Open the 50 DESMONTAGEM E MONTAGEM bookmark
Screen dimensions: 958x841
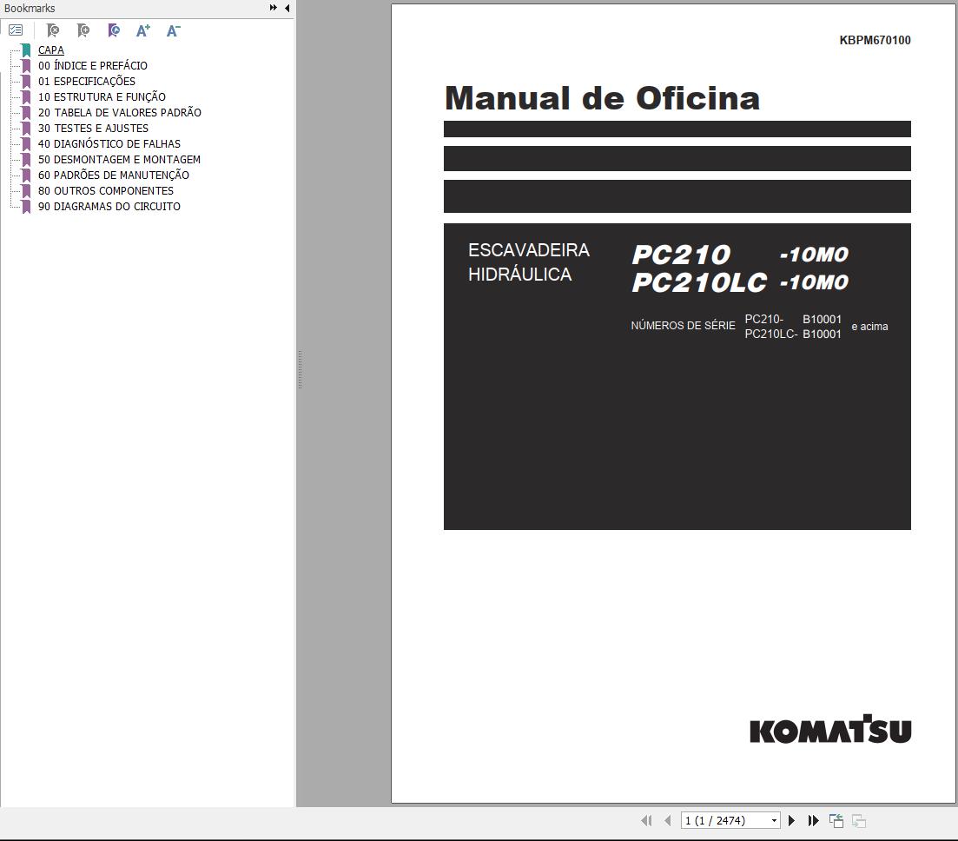point(119,160)
